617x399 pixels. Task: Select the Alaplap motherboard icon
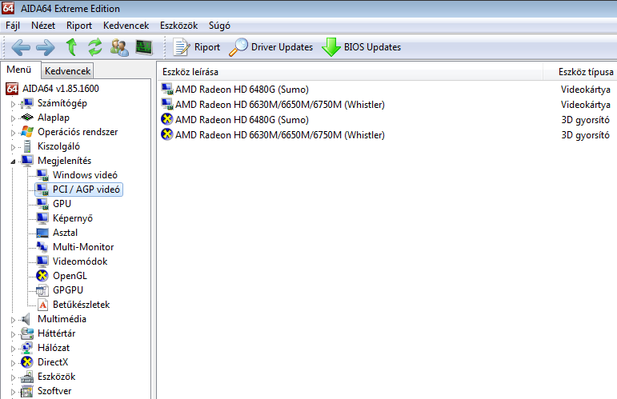pos(27,118)
